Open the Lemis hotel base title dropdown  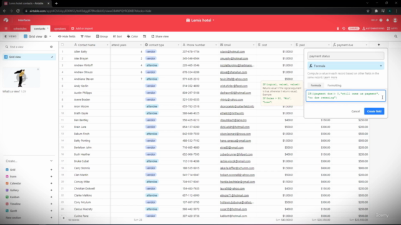(x=200, y=20)
